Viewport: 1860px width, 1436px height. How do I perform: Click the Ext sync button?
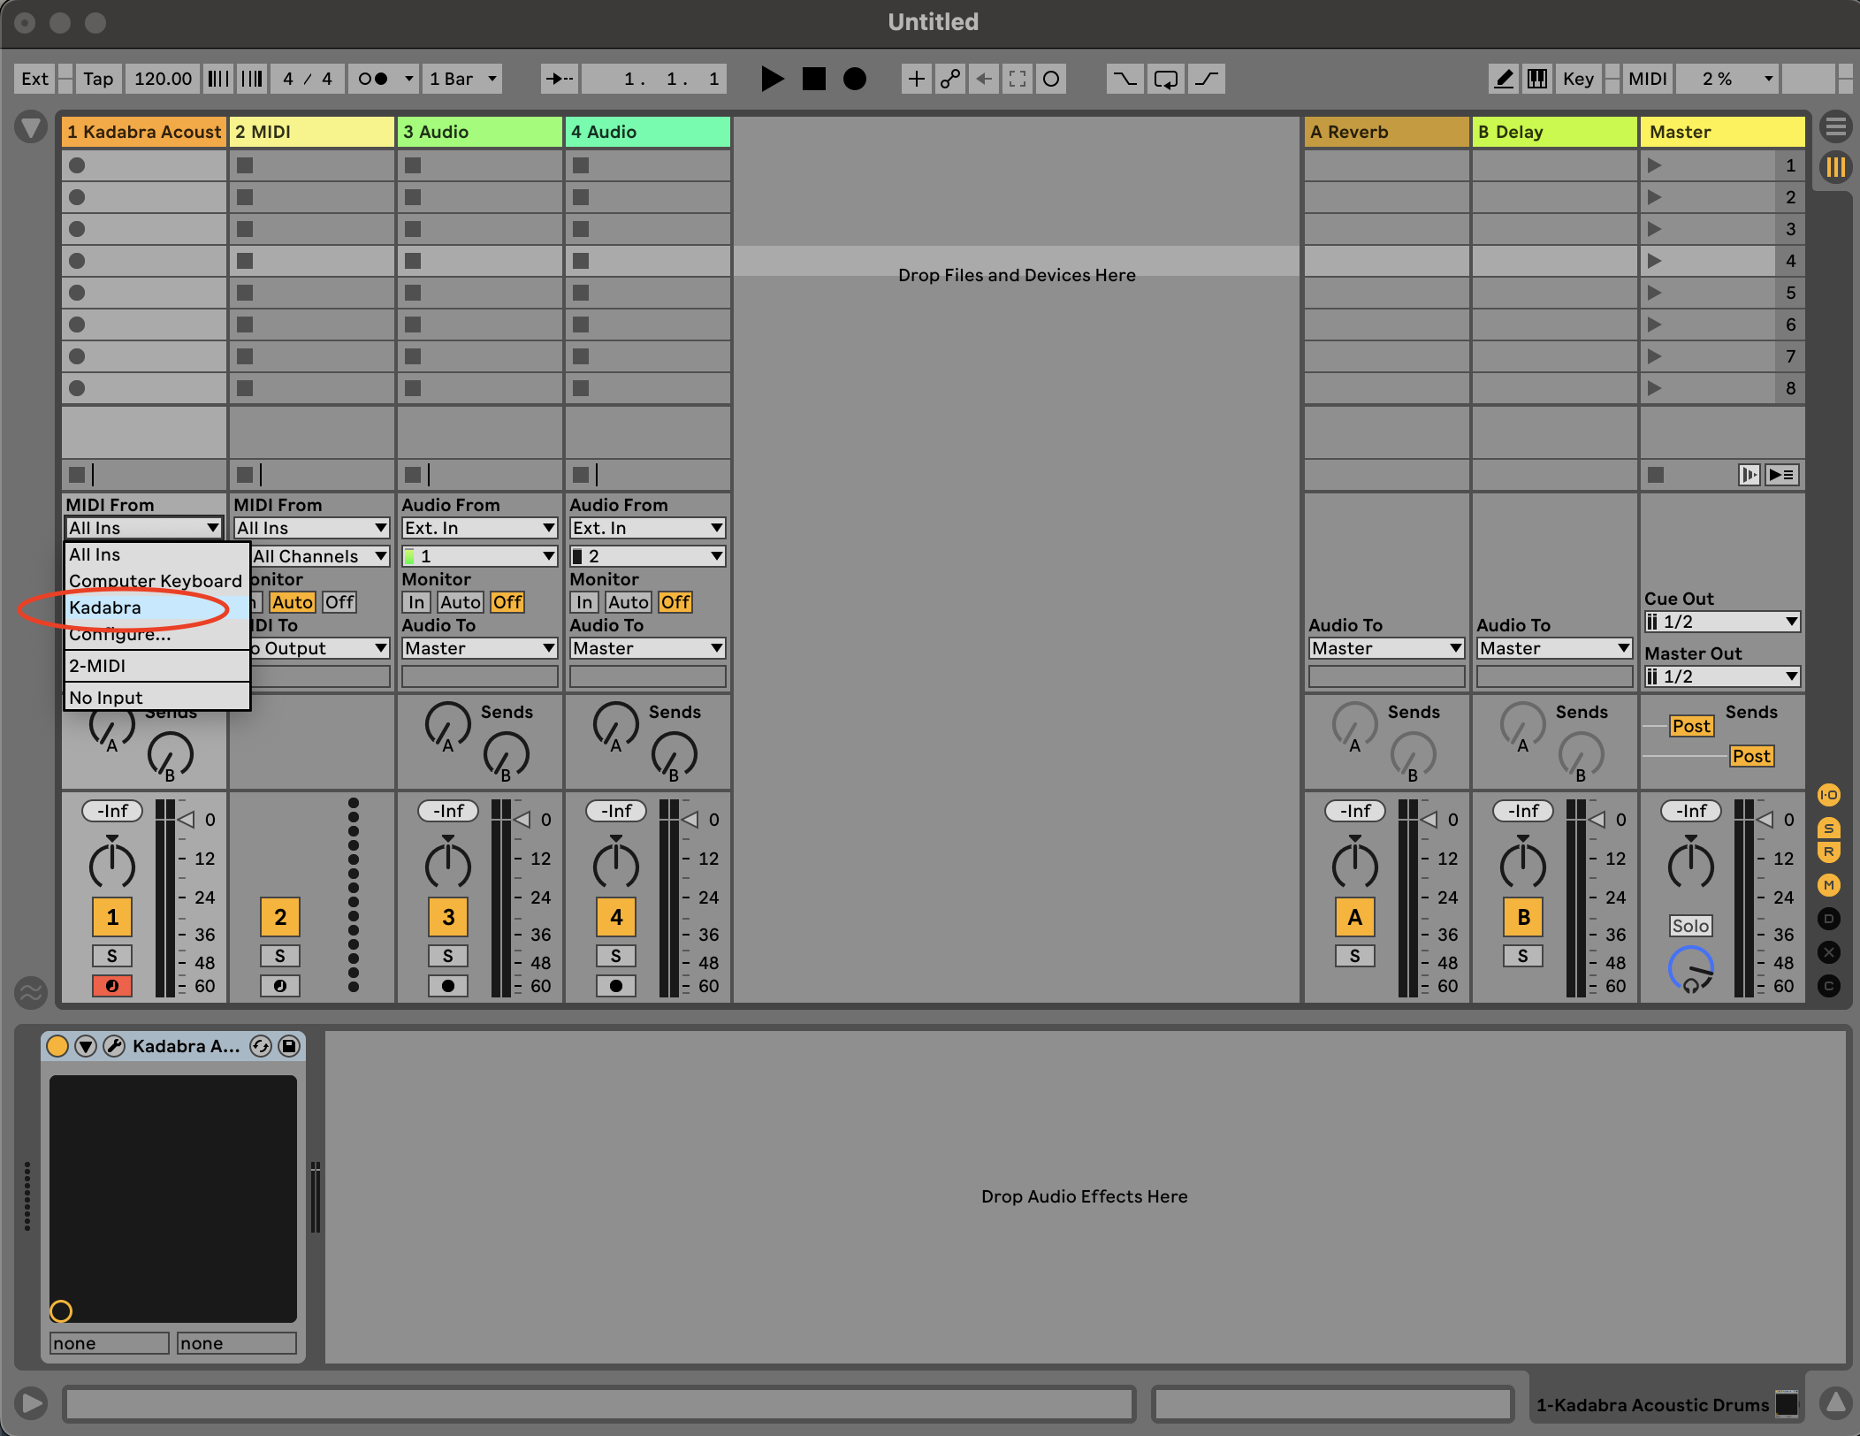tap(34, 79)
